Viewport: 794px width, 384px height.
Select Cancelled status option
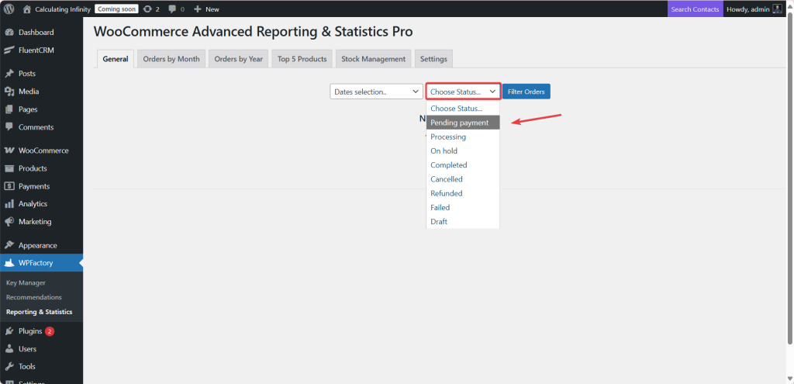click(463, 179)
